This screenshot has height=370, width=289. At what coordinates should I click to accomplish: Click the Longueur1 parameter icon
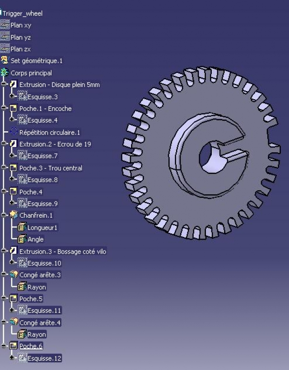click(x=22, y=228)
